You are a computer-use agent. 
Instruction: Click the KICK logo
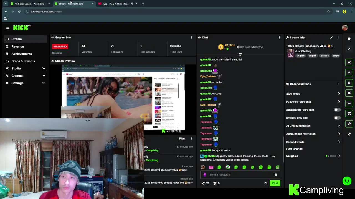pos(22,28)
